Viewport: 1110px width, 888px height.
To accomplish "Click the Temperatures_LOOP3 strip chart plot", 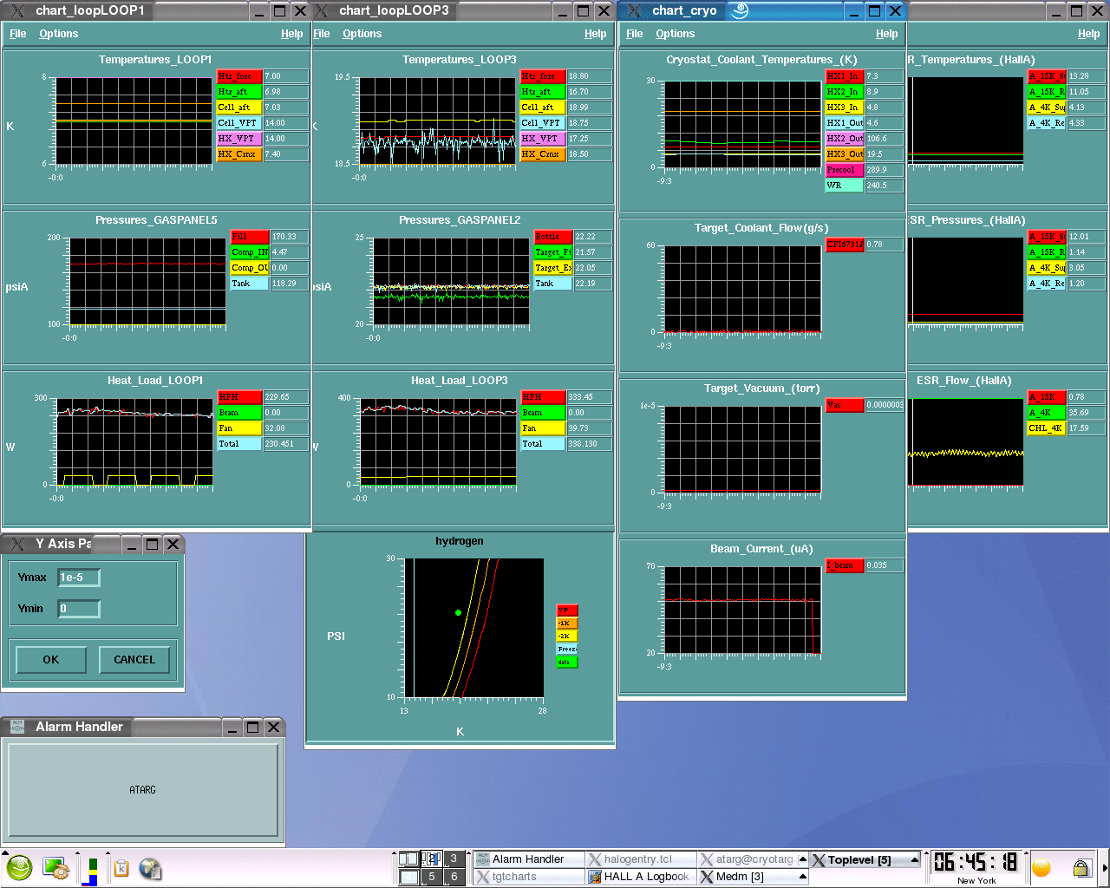I will [438, 121].
